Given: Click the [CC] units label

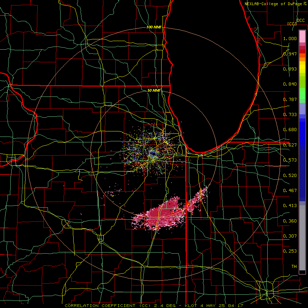Looking at the screenshot, I should click(292, 24).
